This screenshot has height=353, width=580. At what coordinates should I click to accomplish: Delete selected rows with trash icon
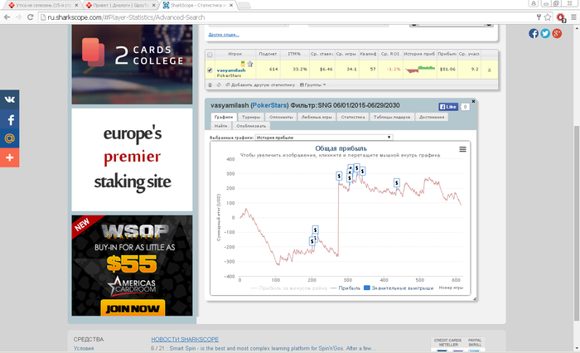pos(210,85)
